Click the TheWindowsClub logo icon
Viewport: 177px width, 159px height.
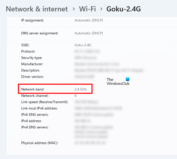click(x=127, y=79)
